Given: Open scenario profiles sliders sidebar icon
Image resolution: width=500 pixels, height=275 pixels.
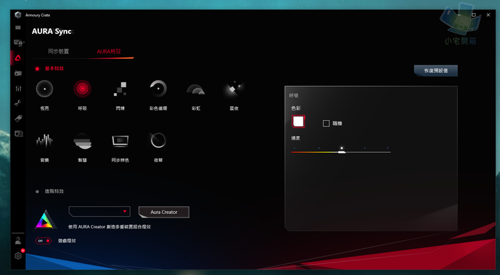Looking at the screenshot, I should [18, 88].
